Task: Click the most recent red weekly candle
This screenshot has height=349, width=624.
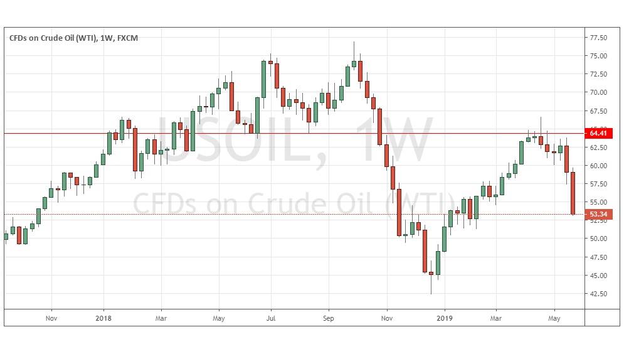Action: (x=573, y=193)
